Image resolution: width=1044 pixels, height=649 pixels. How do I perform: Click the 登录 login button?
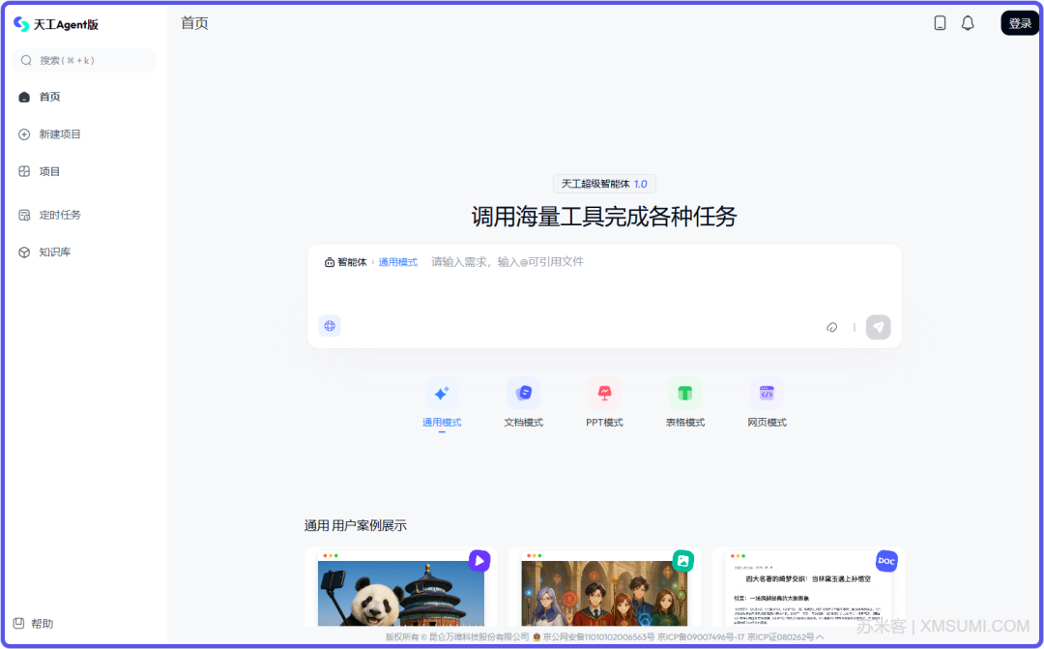click(1020, 23)
